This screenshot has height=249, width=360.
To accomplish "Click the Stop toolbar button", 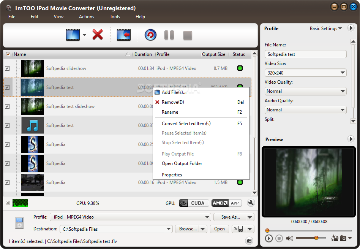I will pyautogui.click(x=188, y=35).
